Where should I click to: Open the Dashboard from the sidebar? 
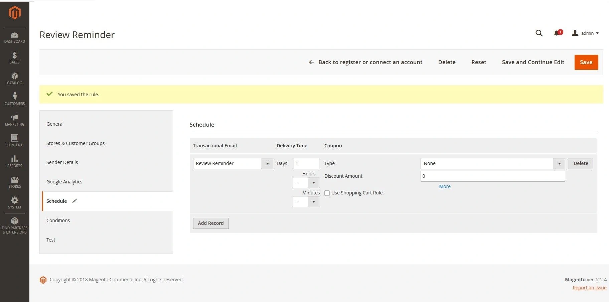click(x=14, y=37)
